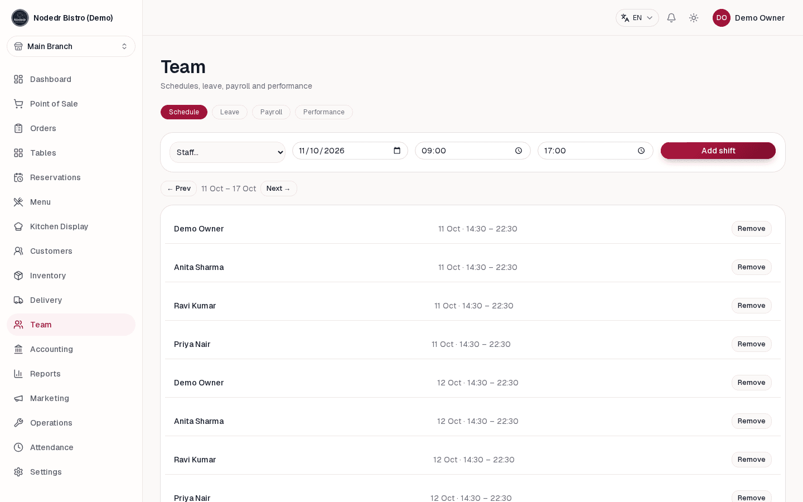The image size is (803, 502).
Task: Click Demo Owner's 12 Oct · 14:30 – 22:30 time
Action: click(478, 383)
